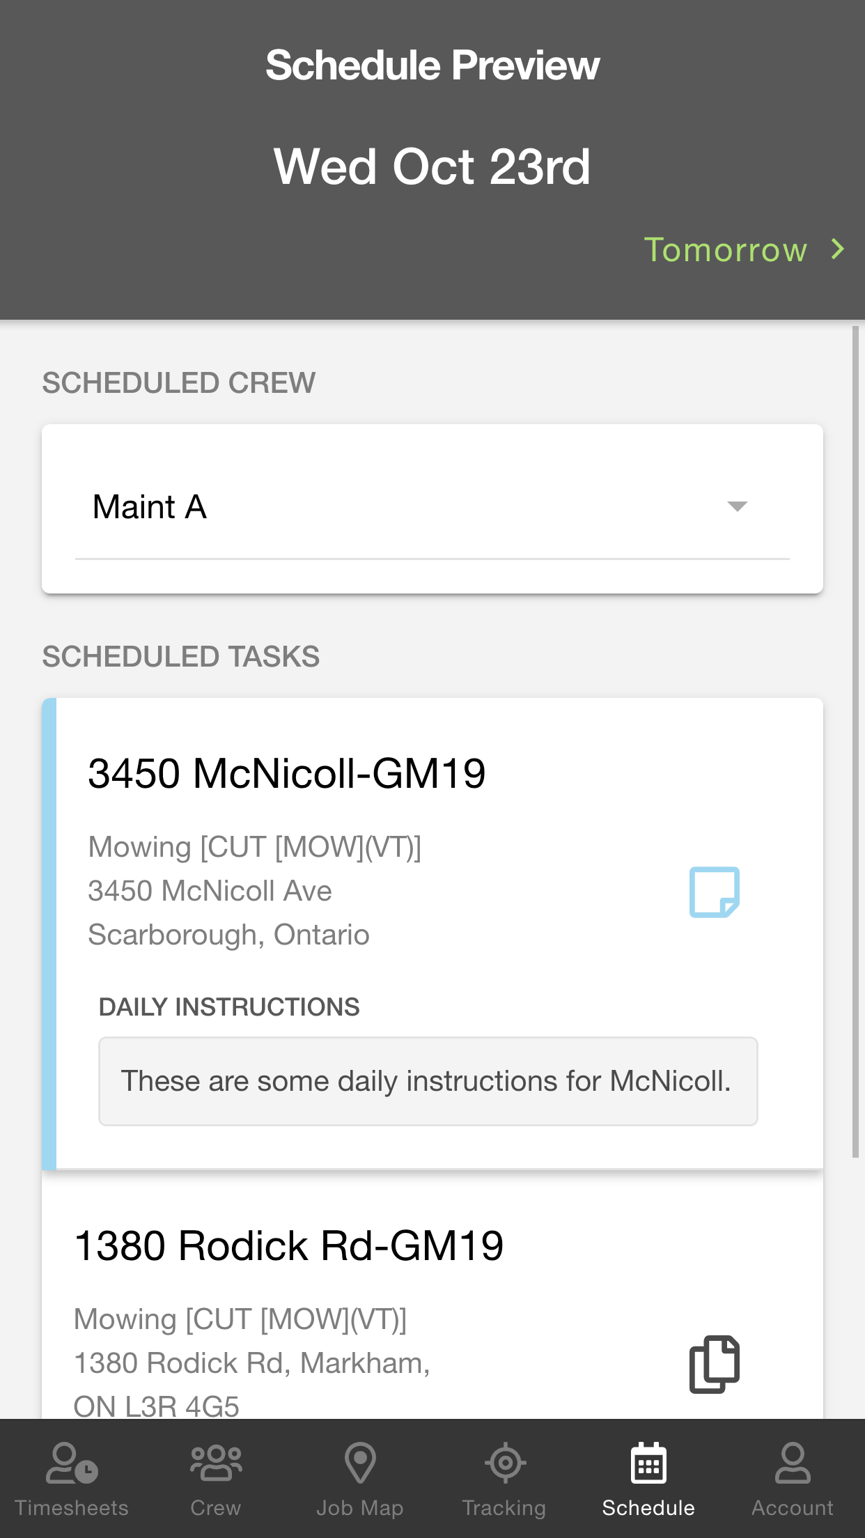Screen dimensions: 865x1538
Task: Click the vertical scrollbar on the right
Action: 855,742
